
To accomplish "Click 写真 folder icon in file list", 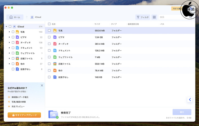I will coord(55,30).
